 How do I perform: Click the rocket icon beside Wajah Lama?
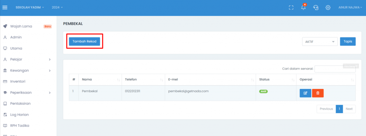(5, 26)
